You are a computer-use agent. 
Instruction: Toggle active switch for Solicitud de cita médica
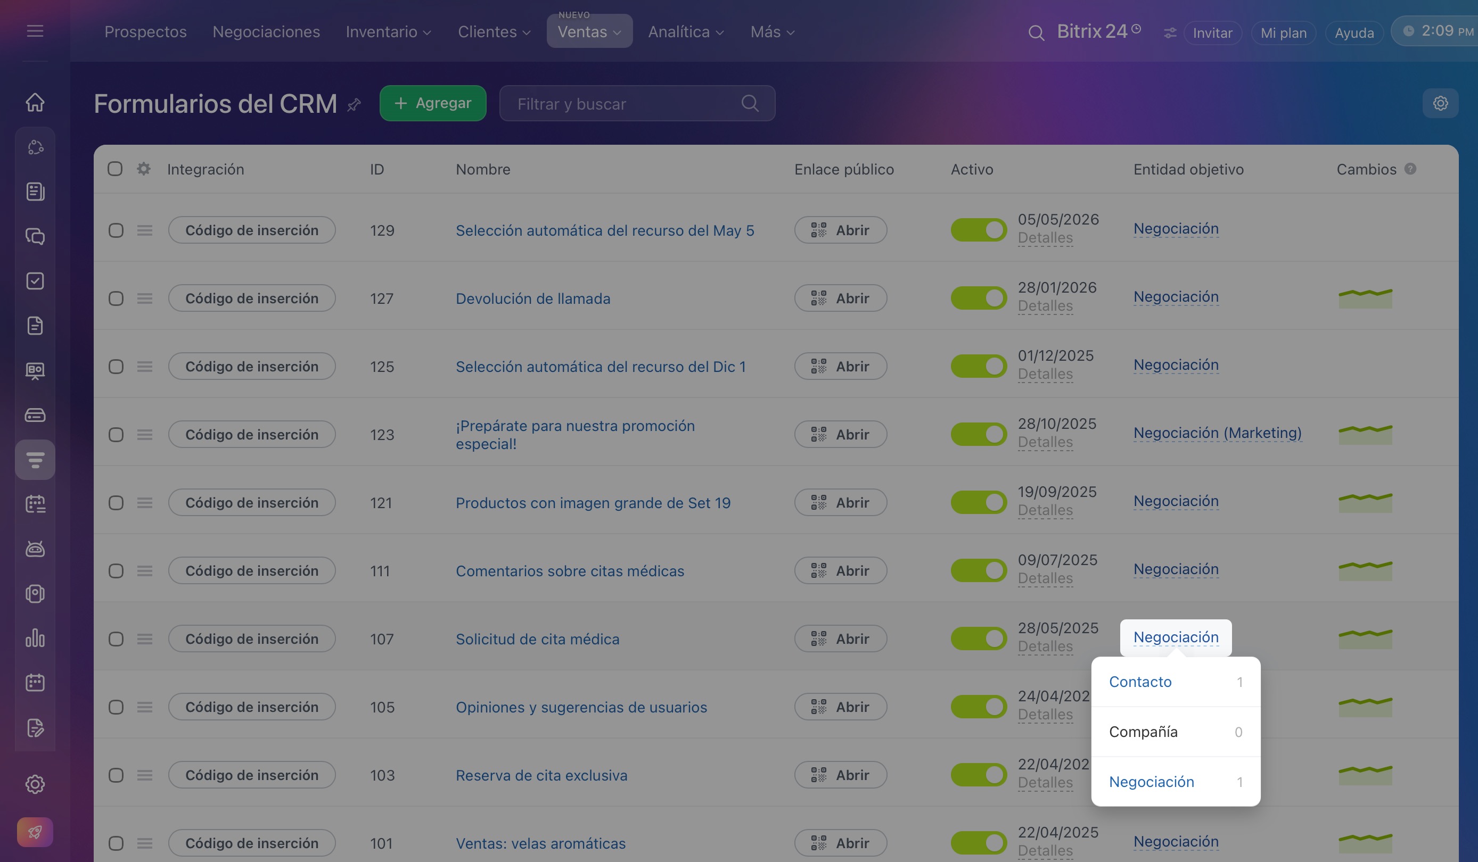(978, 639)
